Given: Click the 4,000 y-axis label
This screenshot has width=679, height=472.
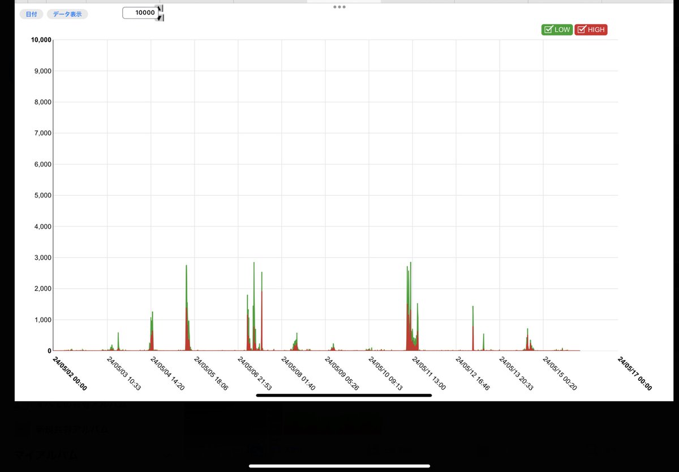Looking at the screenshot, I should 42,226.
